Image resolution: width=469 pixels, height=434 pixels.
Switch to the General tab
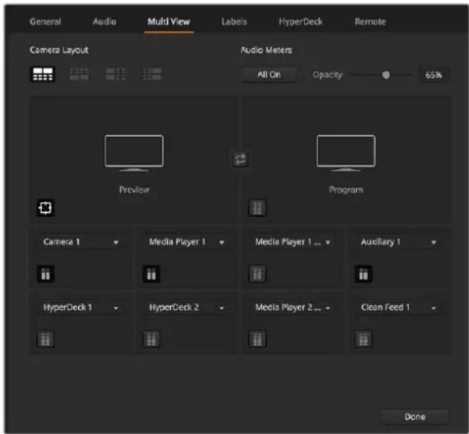(x=45, y=22)
